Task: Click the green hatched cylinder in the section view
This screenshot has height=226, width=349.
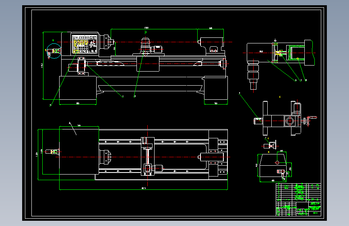Action: point(297,53)
